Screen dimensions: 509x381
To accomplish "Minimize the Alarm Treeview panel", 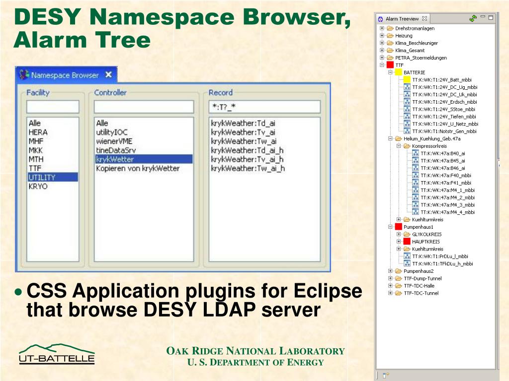I will [x=483, y=16].
